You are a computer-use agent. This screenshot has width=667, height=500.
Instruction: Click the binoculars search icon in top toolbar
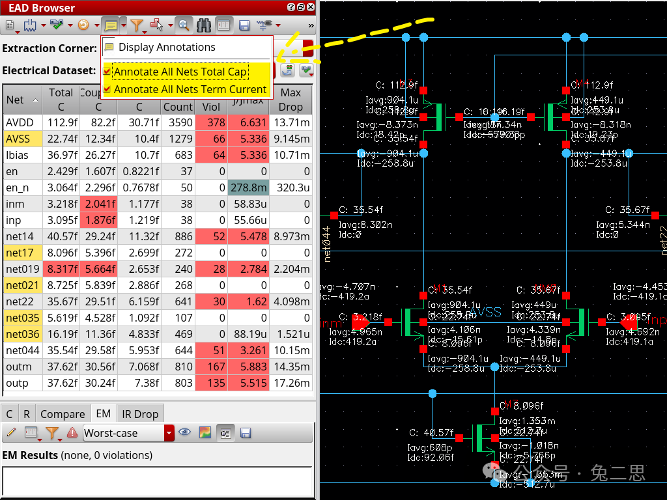(204, 25)
